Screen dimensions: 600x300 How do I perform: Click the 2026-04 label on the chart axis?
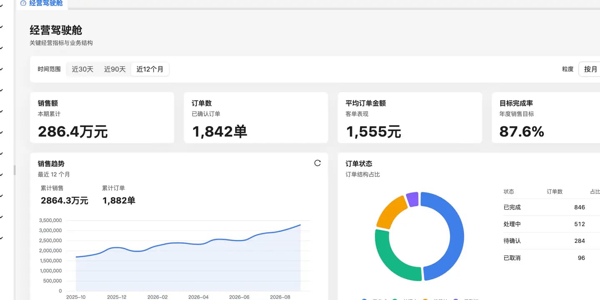point(198,297)
